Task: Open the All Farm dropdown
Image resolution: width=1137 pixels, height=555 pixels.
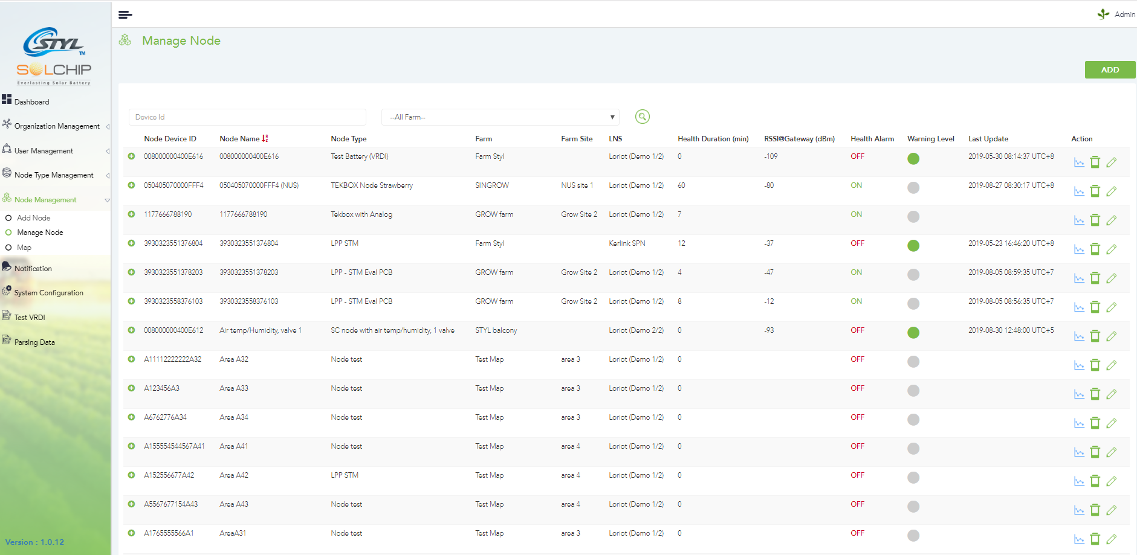Action: [x=502, y=117]
